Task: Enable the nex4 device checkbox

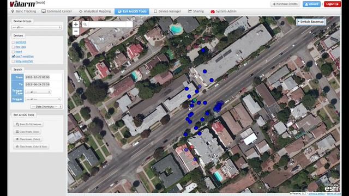Action: pos(13,52)
